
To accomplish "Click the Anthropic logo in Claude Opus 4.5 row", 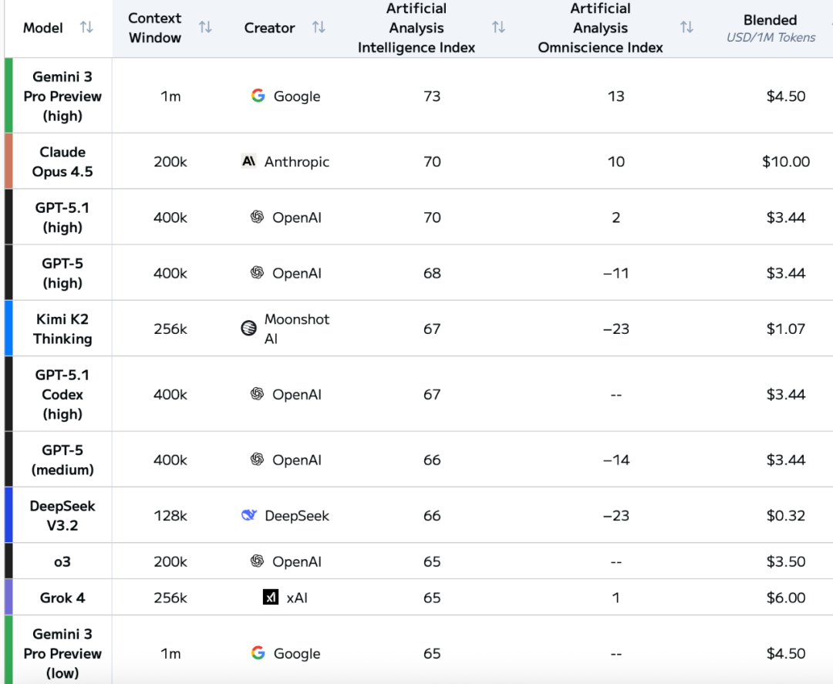I will [248, 162].
